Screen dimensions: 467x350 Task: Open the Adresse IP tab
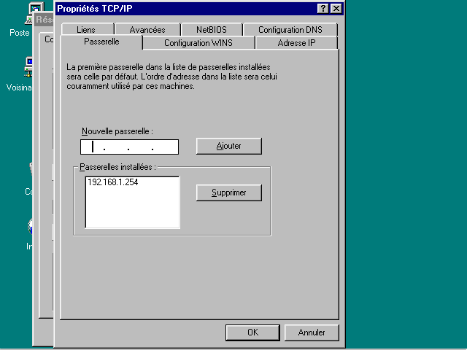296,43
